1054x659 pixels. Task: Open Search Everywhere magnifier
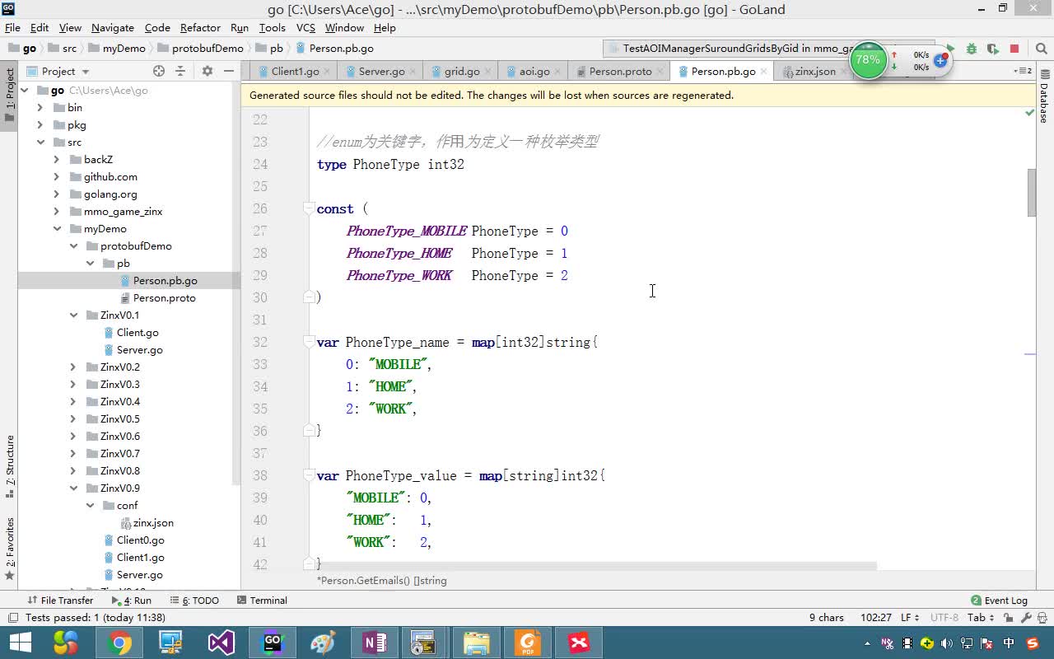click(1041, 49)
